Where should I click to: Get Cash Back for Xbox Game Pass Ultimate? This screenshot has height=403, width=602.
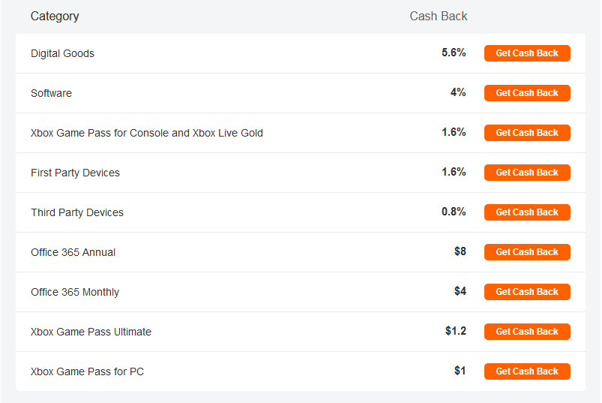point(527,332)
